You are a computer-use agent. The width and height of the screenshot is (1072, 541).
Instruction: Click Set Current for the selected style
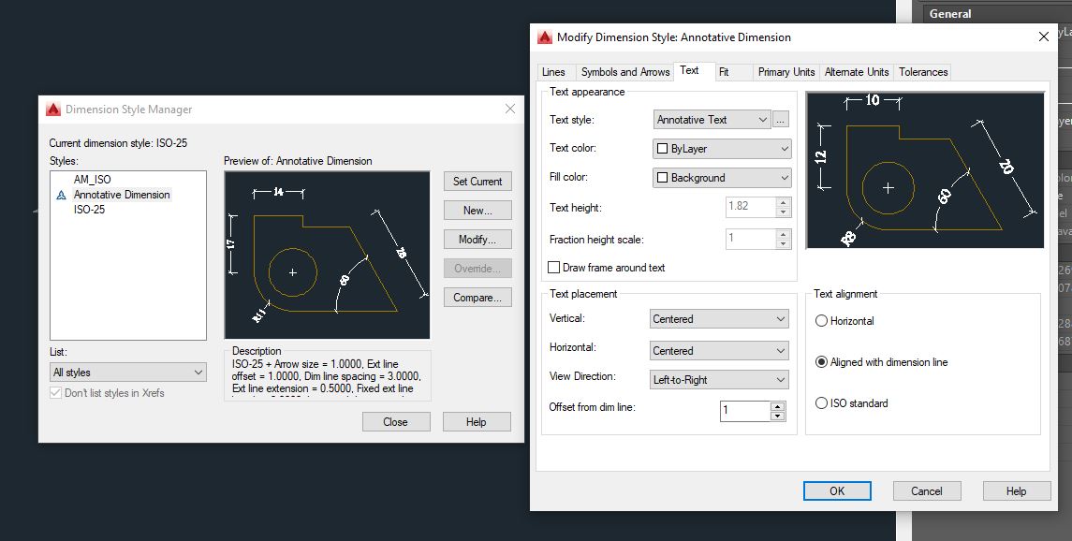point(477,181)
